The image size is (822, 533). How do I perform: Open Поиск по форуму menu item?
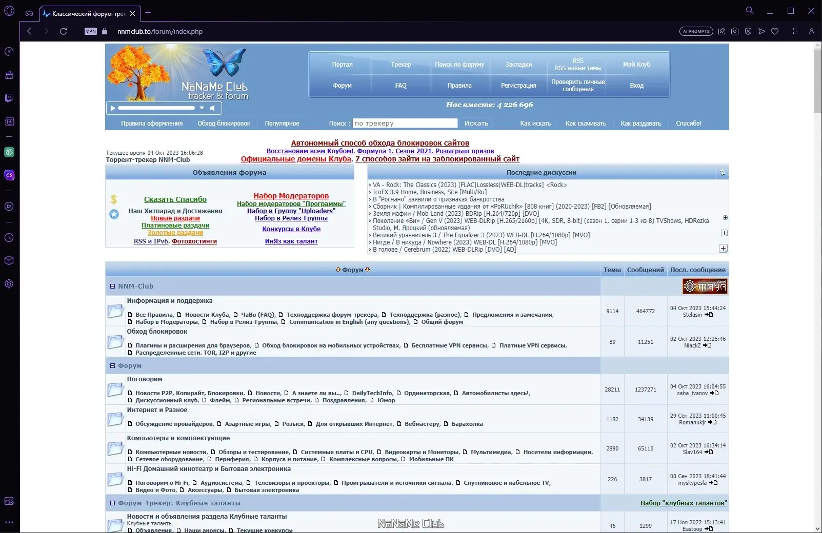459,65
